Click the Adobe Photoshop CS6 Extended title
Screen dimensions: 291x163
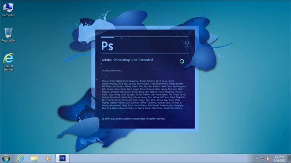127,60
